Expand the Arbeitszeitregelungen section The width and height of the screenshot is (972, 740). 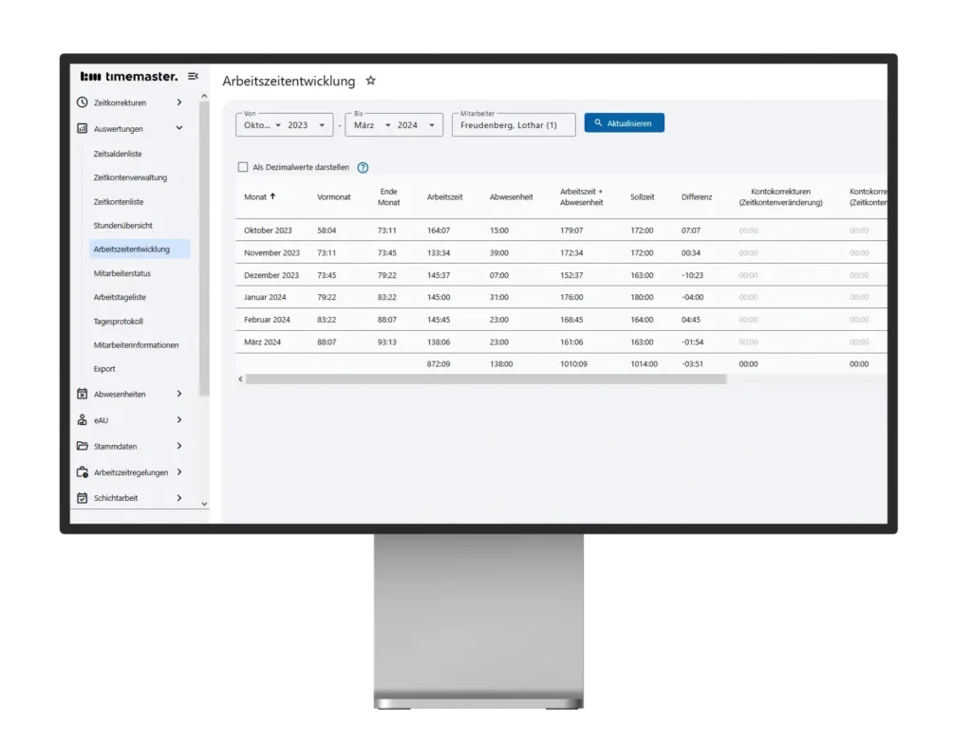(x=179, y=472)
